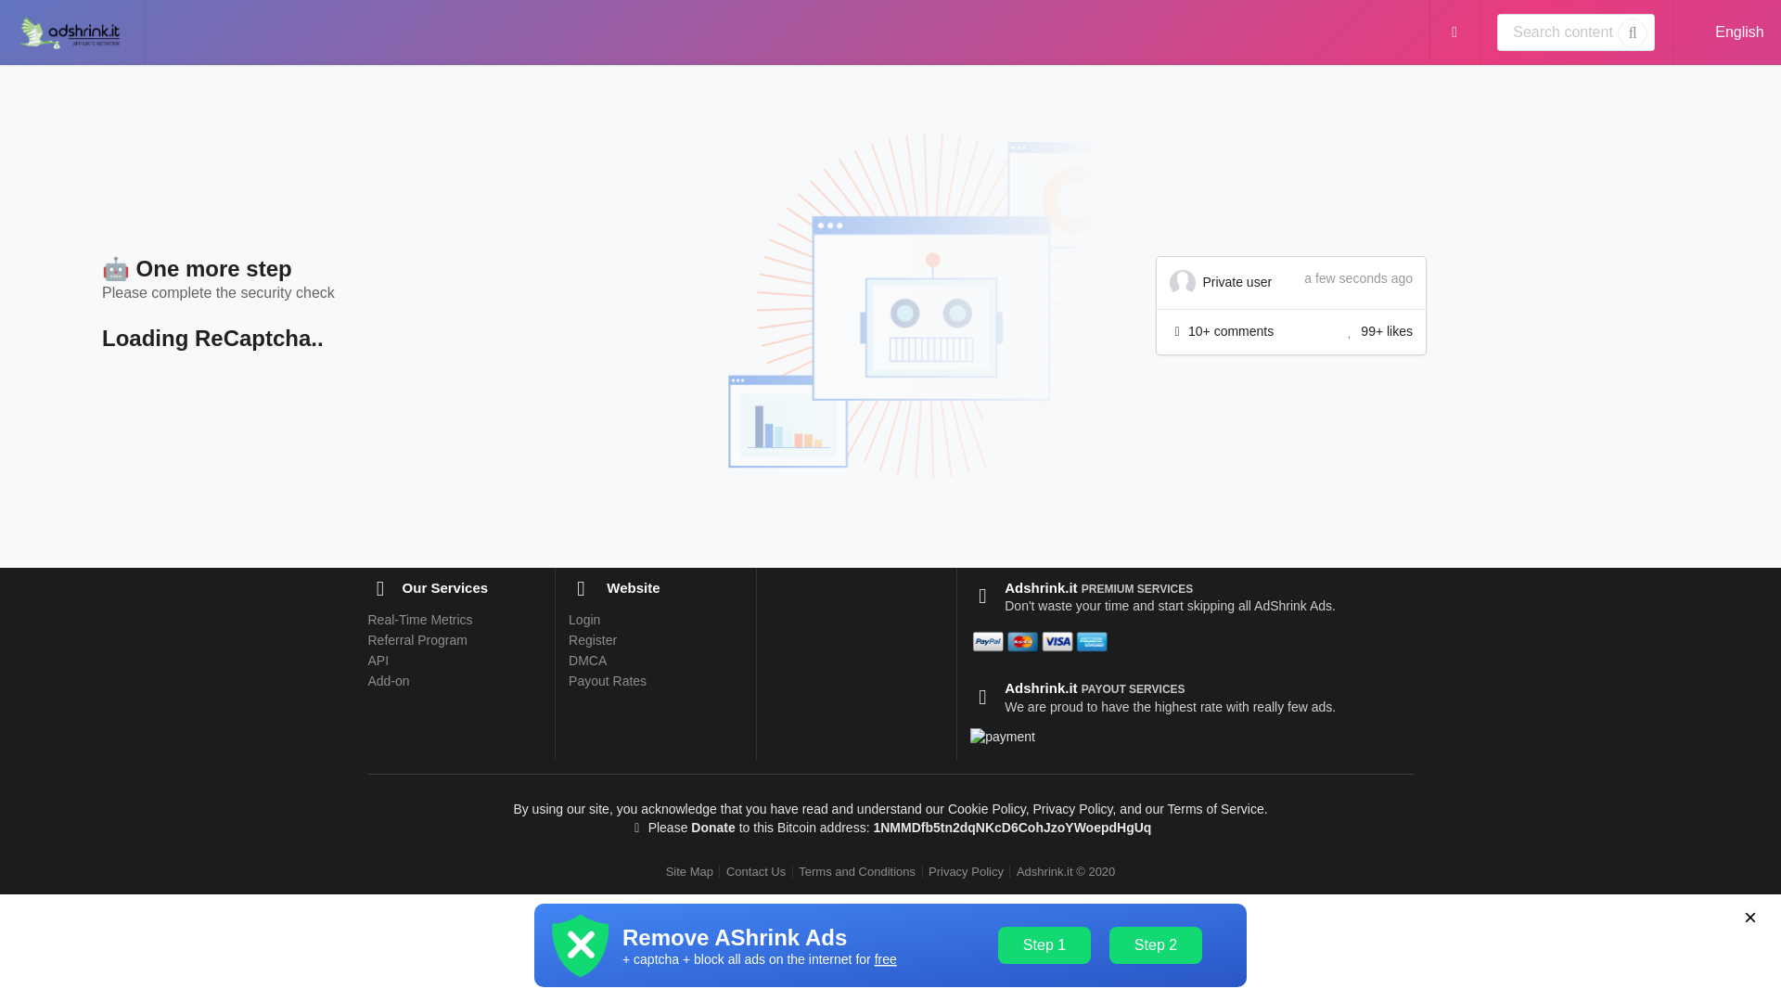This screenshot has width=1781, height=1002.
Task: Open the Privacy Policy link in acknowledgement text
Action: click(x=1072, y=809)
